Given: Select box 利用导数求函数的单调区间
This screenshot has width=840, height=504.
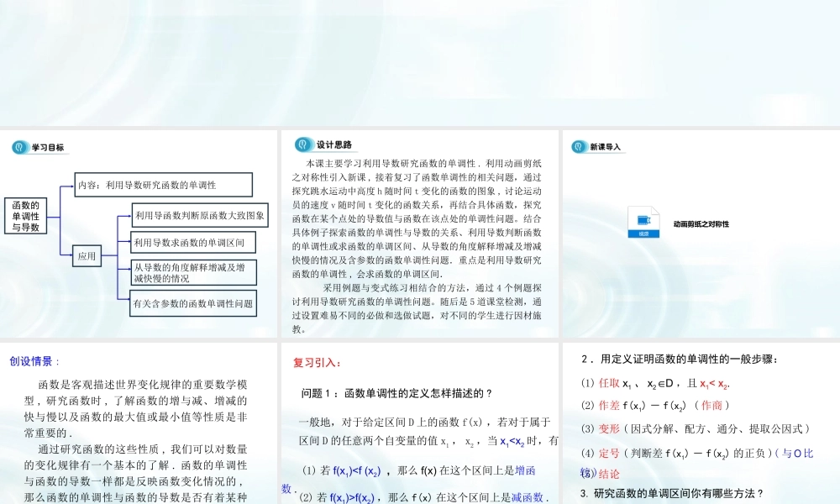Looking at the screenshot, I should click(195, 243).
